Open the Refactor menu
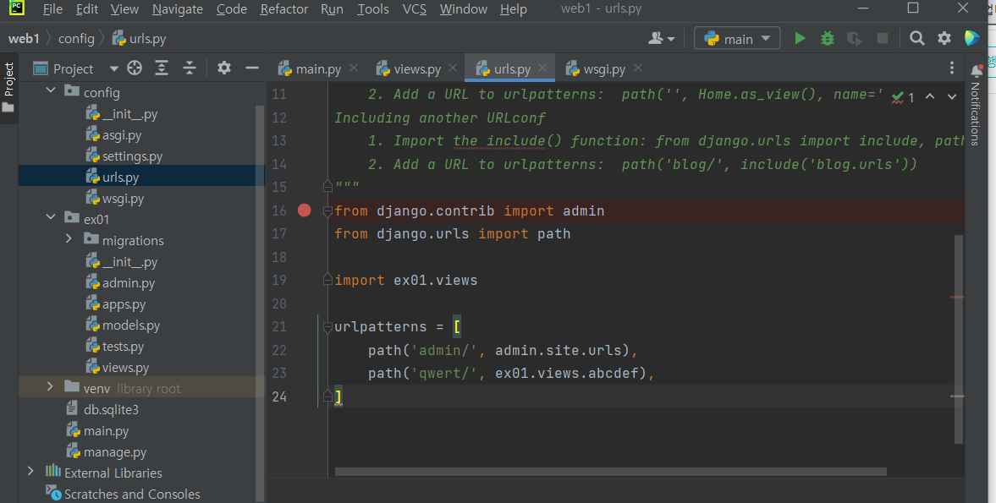 pyautogui.click(x=284, y=9)
